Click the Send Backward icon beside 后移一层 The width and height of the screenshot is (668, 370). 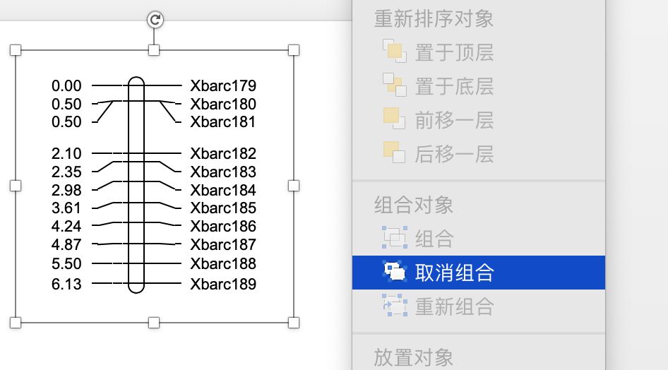[395, 152]
